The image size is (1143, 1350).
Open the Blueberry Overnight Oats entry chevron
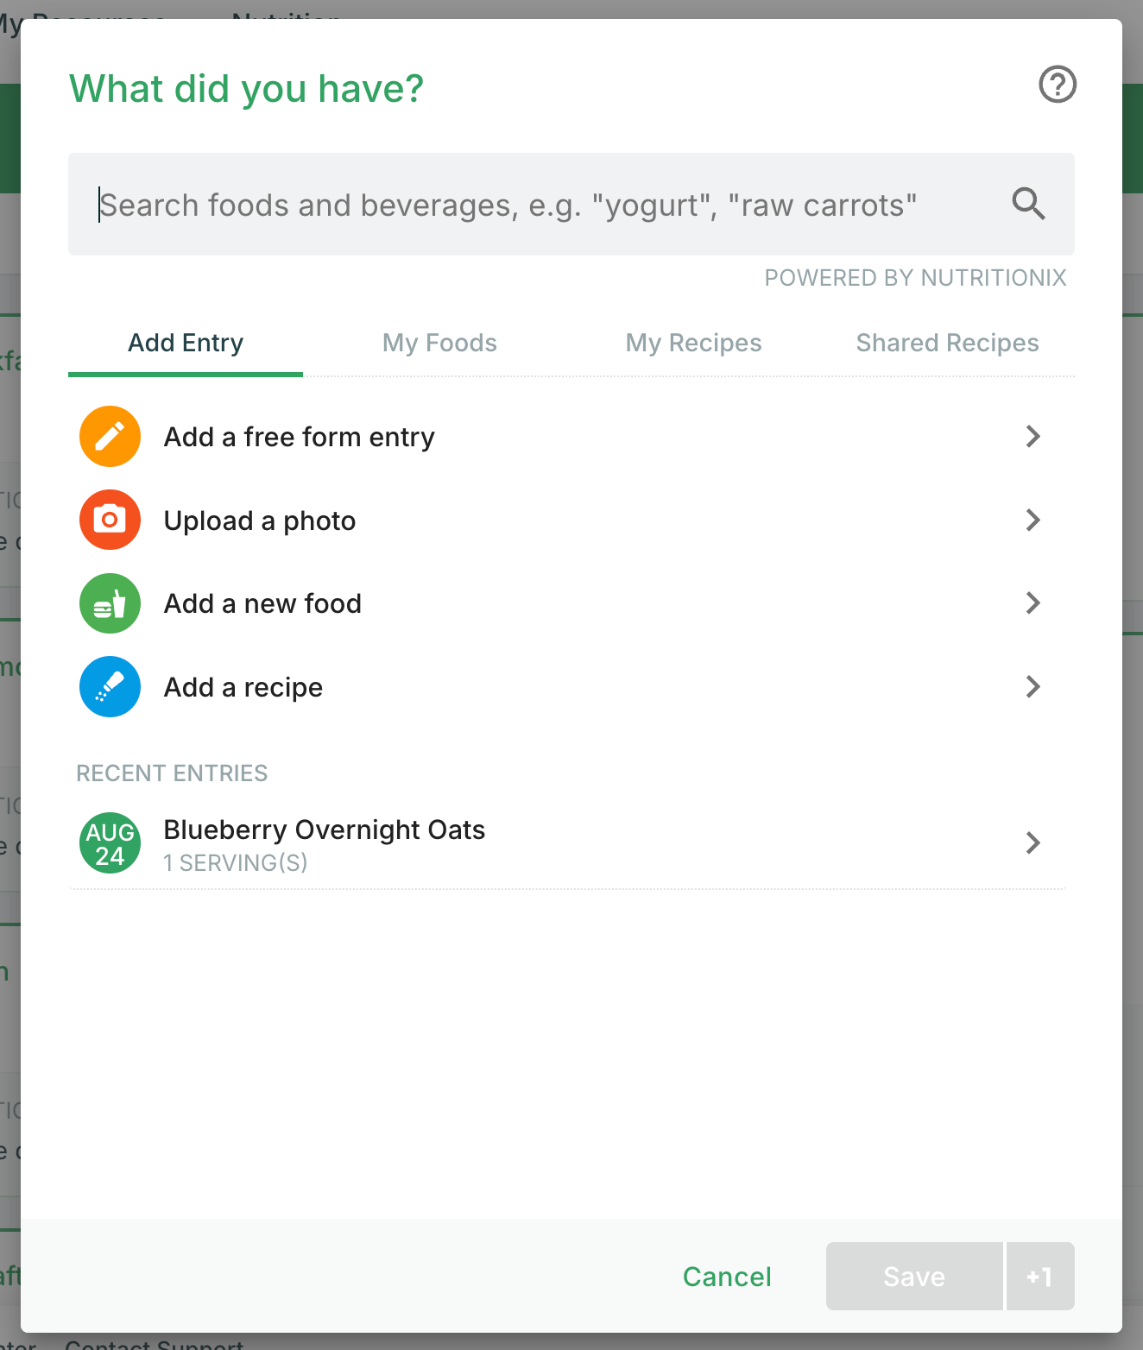point(1032,843)
